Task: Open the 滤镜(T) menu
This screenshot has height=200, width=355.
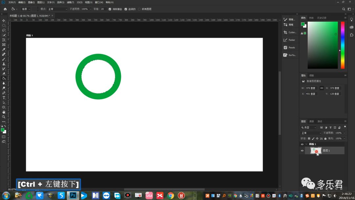Action: (x=71, y=2)
